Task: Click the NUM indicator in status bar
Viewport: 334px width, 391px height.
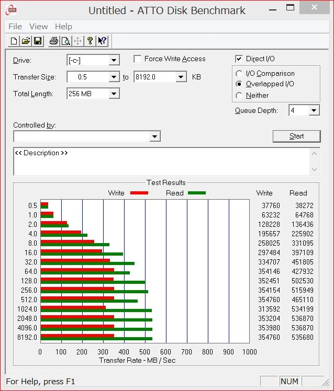Action: pyautogui.click(x=290, y=381)
